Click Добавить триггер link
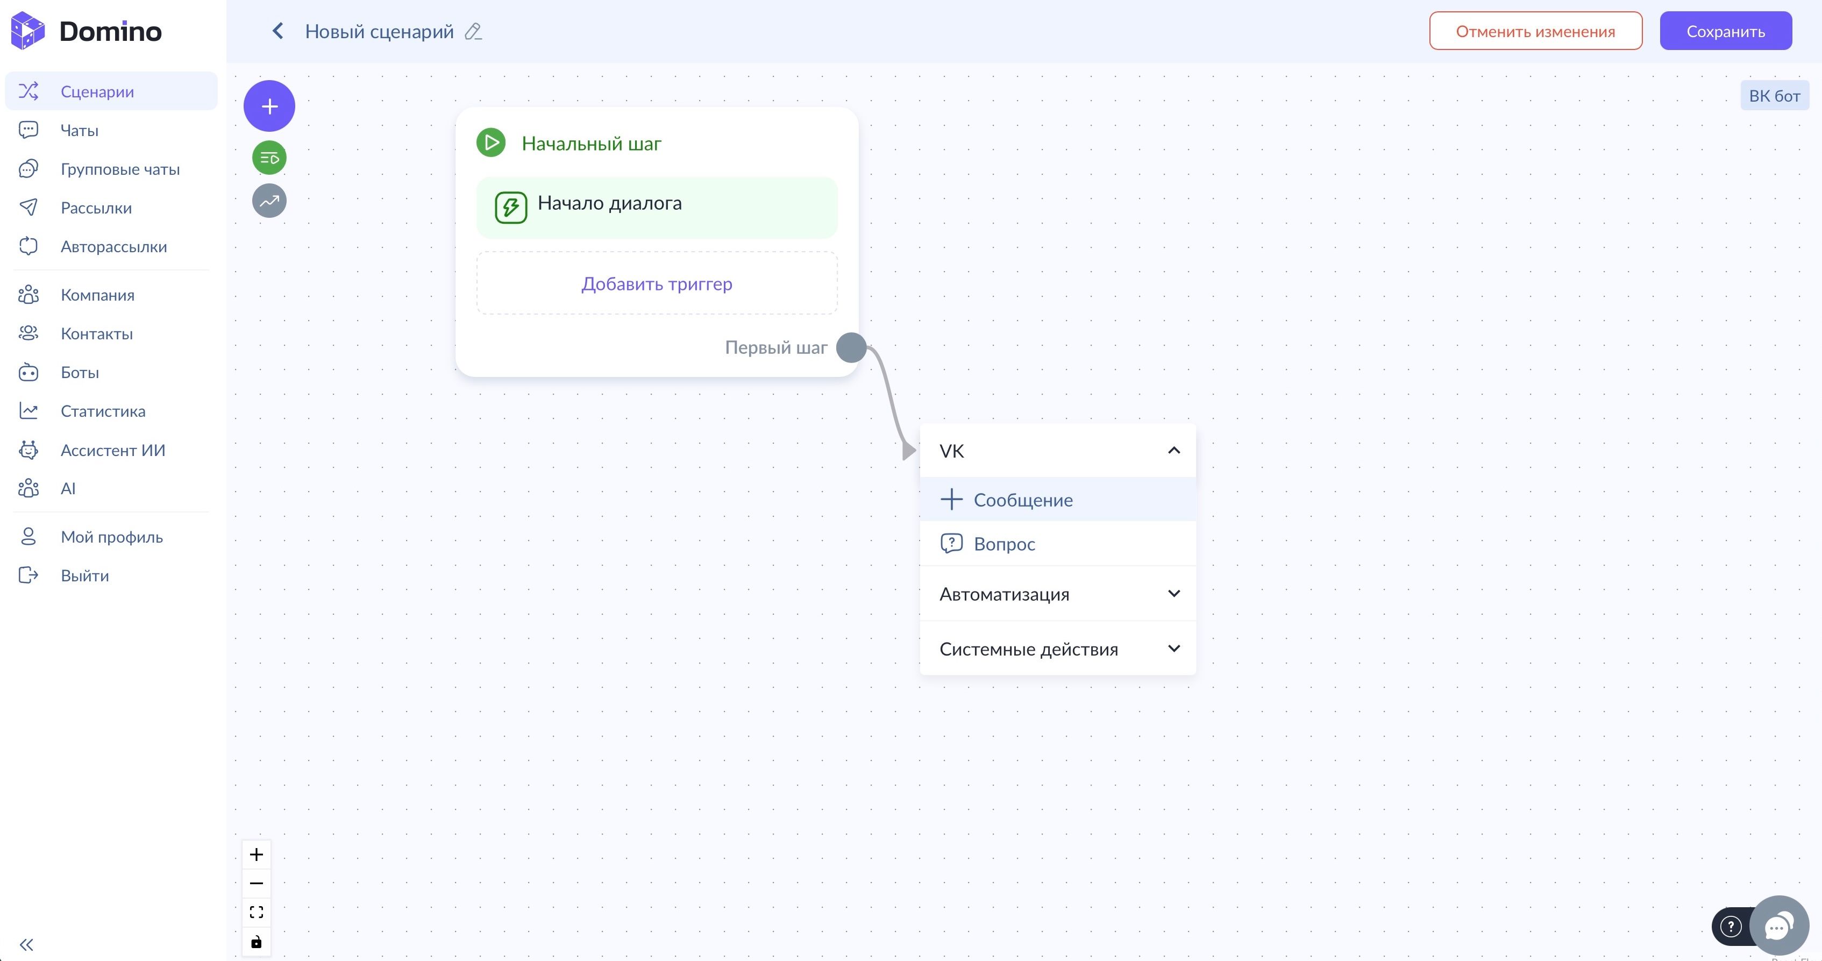Image resolution: width=1822 pixels, height=961 pixels. [657, 283]
